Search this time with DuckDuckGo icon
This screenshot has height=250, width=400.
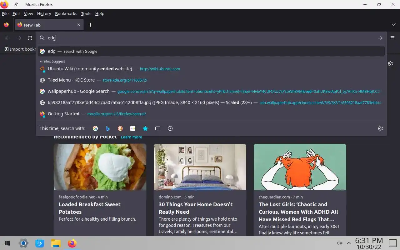tap(120, 128)
